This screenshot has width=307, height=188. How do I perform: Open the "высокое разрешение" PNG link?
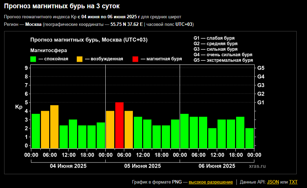tap(211, 182)
